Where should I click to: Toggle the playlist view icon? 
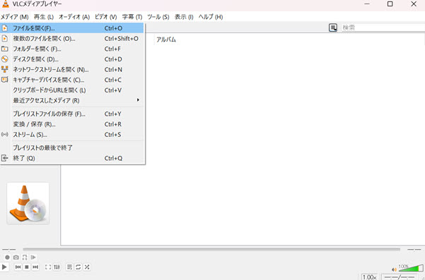70,267
